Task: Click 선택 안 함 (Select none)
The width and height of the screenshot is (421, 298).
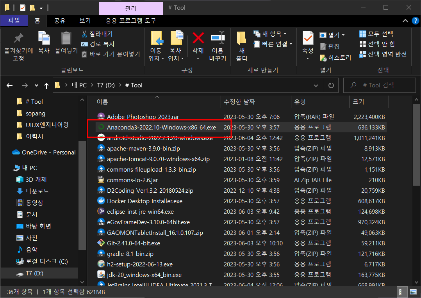Action: [x=378, y=44]
